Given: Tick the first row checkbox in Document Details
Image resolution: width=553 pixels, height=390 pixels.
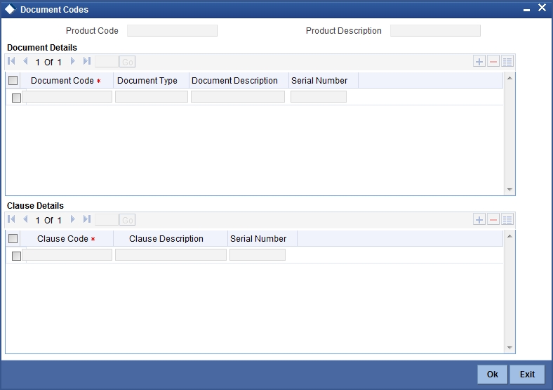Looking at the screenshot, I should pos(16,98).
